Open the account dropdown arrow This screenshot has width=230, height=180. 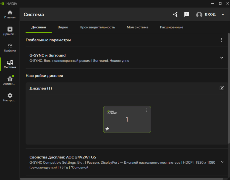pyautogui.click(x=223, y=15)
